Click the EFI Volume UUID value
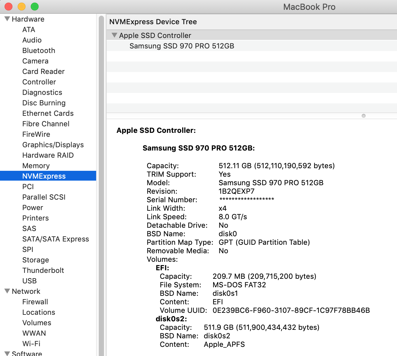 [291, 310]
